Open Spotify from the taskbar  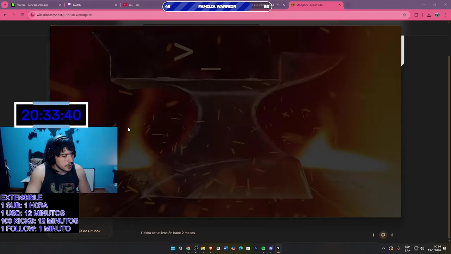263,248
